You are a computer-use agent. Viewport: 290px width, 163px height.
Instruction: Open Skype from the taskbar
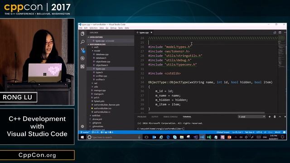(x=175, y=137)
